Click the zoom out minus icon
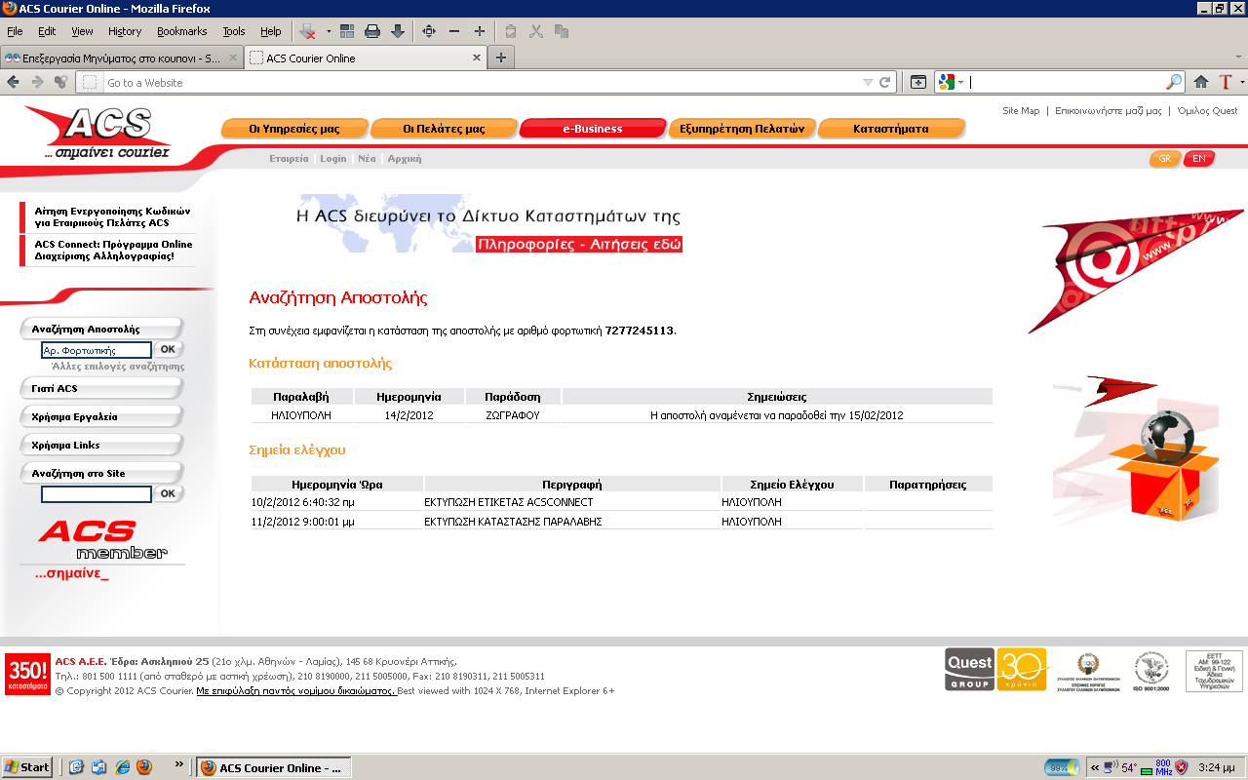Viewport: 1248px width, 780px height. pos(454,31)
